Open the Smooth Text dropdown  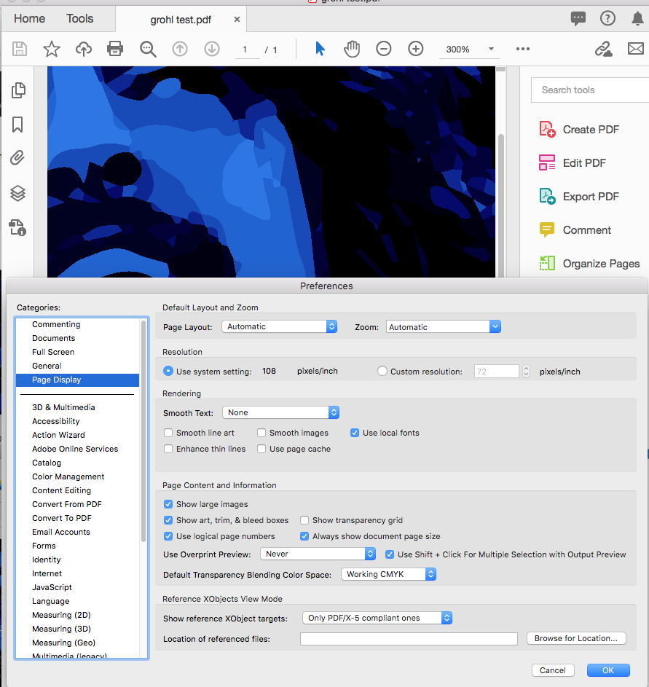click(x=280, y=412)
